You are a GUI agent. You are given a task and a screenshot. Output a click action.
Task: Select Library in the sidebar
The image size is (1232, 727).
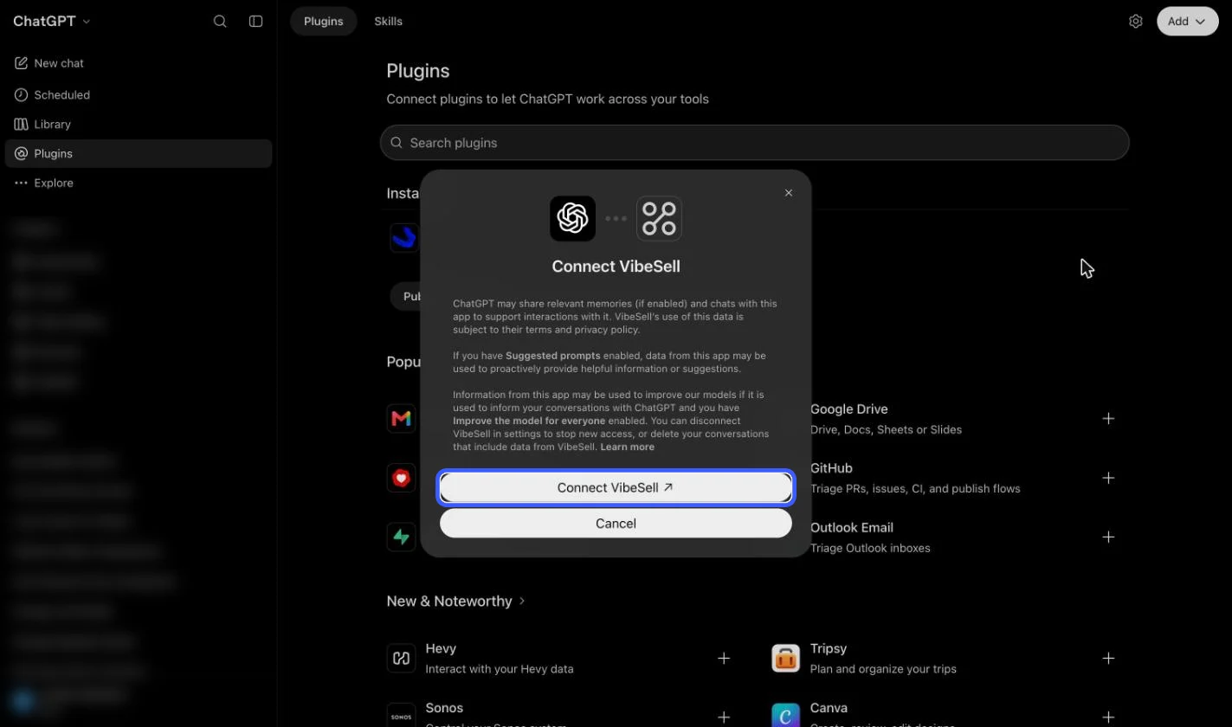coord(139,124)
